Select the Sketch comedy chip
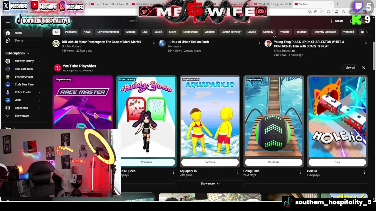 (231, 32)
